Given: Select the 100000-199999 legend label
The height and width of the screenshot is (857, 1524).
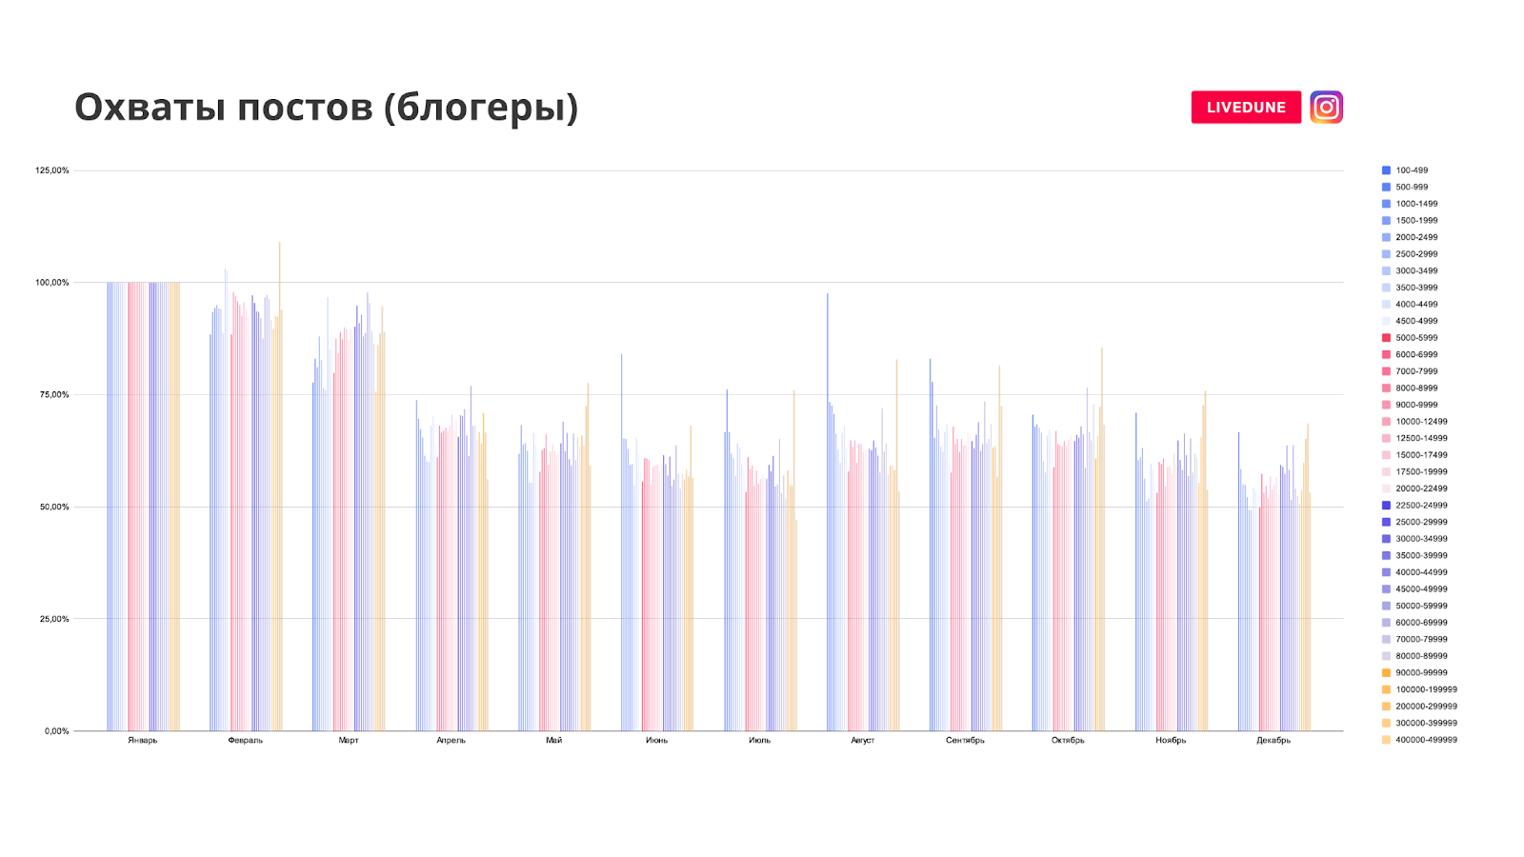Looking at the screenshot, I should pyautogui.click(x=1426, y=689).
